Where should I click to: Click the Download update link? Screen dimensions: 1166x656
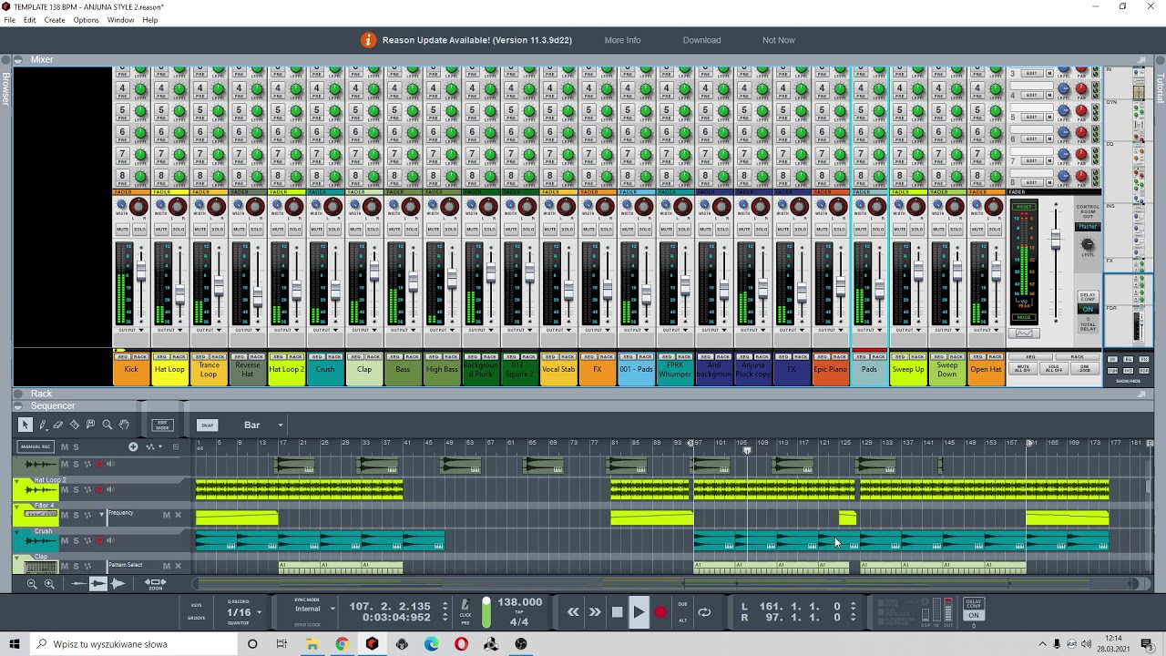click(701, 40)
